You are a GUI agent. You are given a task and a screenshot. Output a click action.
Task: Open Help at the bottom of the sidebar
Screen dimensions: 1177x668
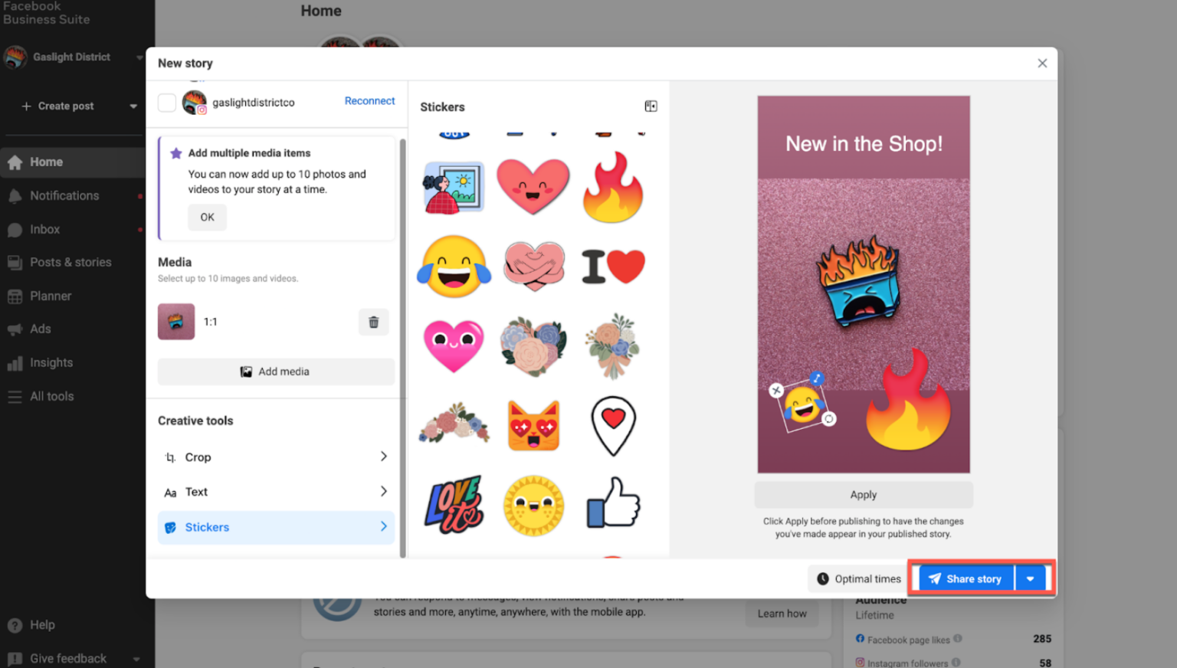point(41,624)
